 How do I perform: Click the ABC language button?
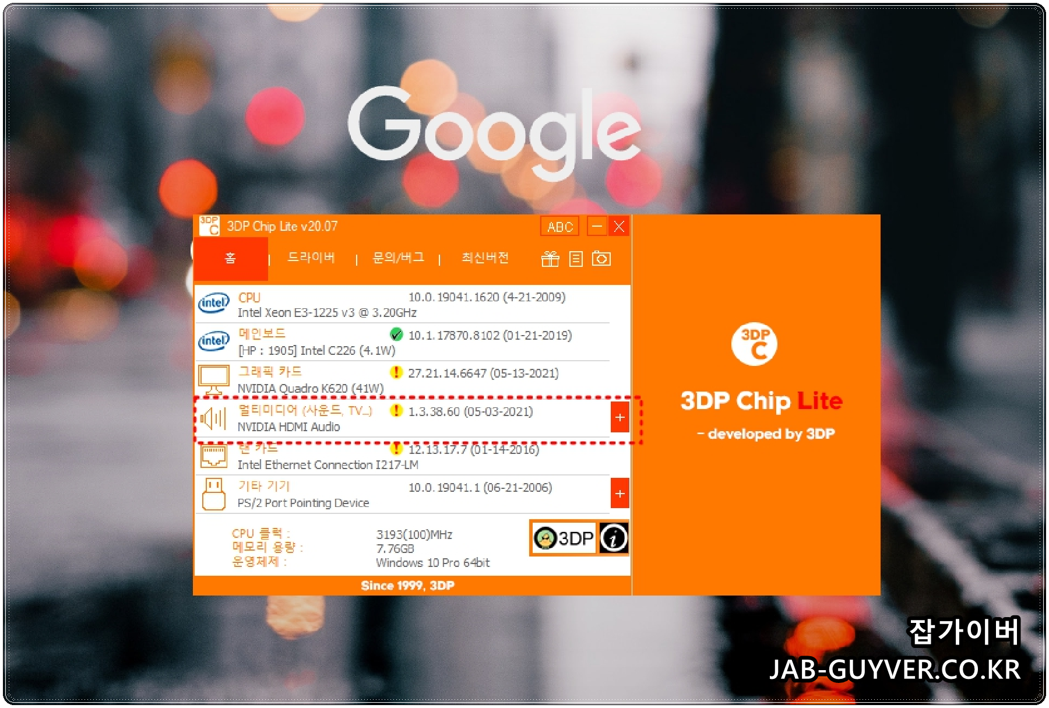(560, 227)
